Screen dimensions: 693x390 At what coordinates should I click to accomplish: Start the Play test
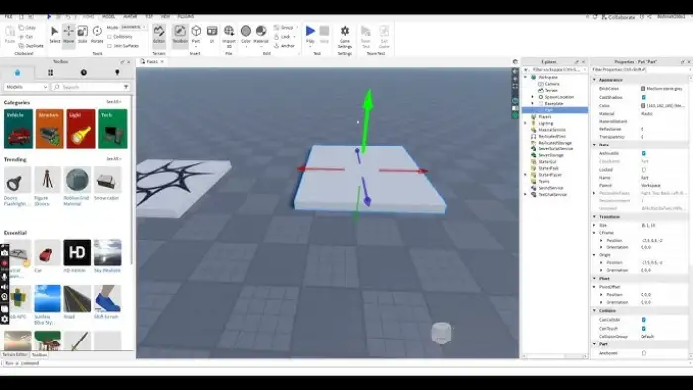coord(310,35)
